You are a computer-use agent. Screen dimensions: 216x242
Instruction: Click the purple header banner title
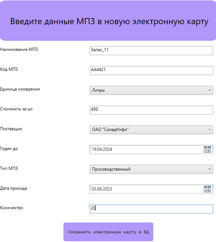[109, 21]
